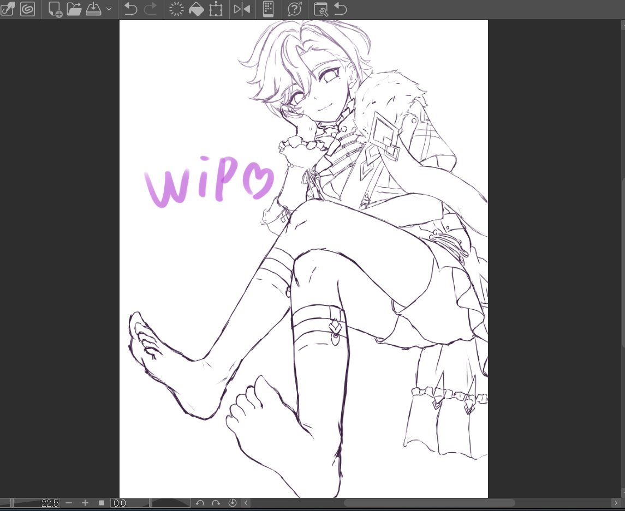Image resolution: width=625 pixels, height=511 pixels.
Task: Click the Clip Studio spiral logo icon
Action: [27, 9]
